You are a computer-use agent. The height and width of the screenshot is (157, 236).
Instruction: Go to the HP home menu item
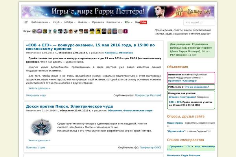[26, 22]
